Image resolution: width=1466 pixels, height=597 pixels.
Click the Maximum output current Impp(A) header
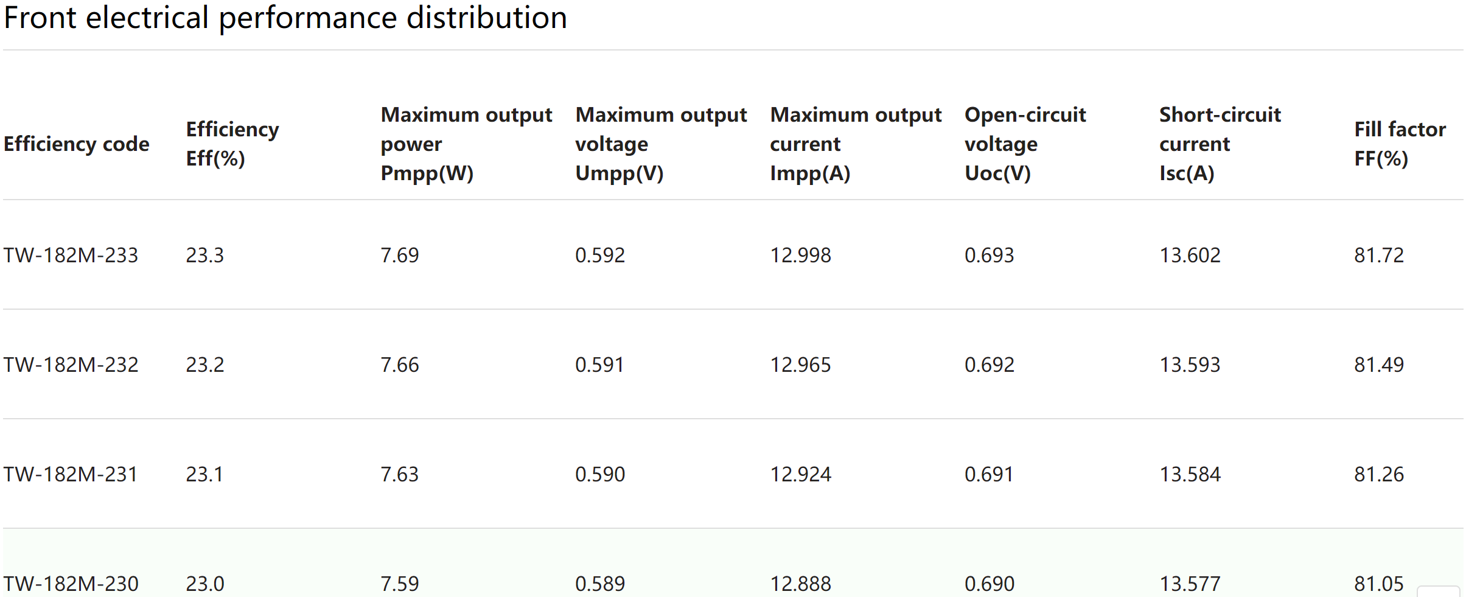pyautogui.click(x=856, y=144)
